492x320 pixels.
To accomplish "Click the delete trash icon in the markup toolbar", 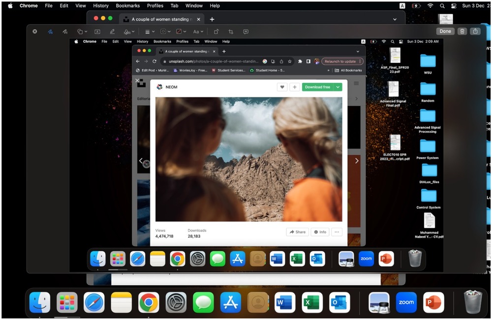I will pos(462,31).
